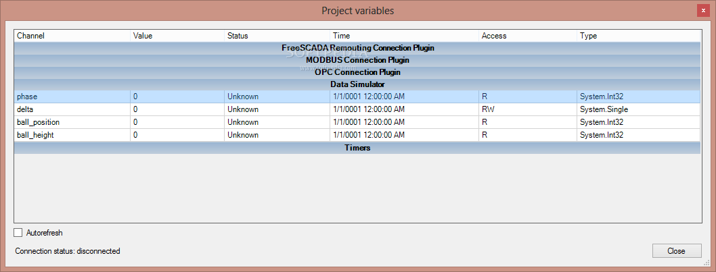Sort by the Status column header
The width and height of the screenshot is (716, 272).
[x=277, y=36]
